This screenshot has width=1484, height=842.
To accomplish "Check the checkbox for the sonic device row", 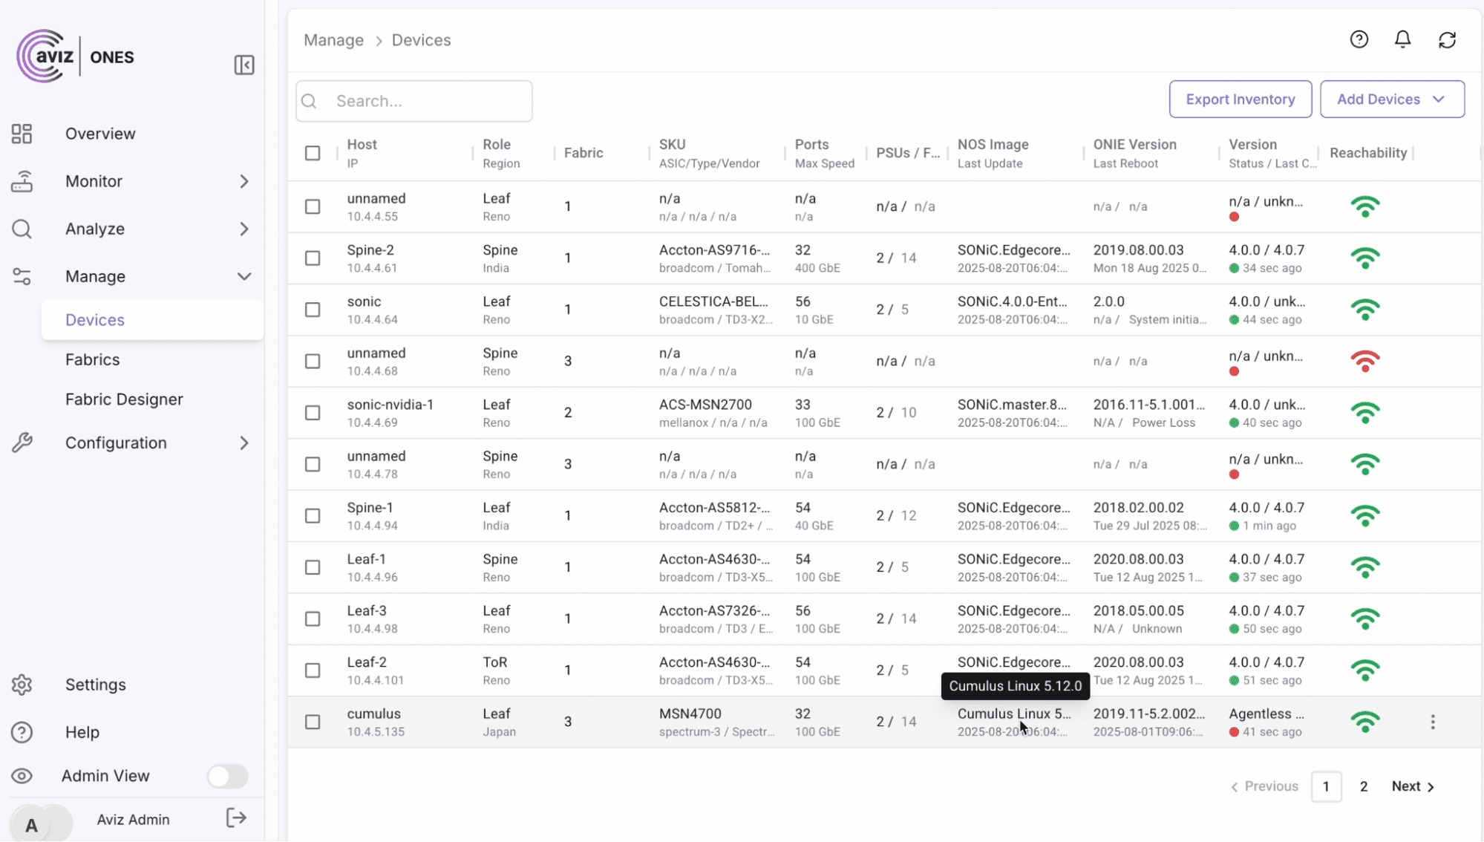I will pos(313,310).
